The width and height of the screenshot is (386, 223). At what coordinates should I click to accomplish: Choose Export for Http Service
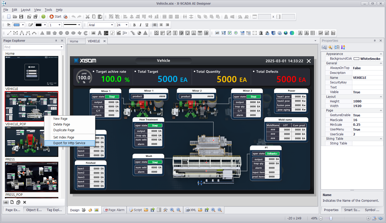pos(69,143)
